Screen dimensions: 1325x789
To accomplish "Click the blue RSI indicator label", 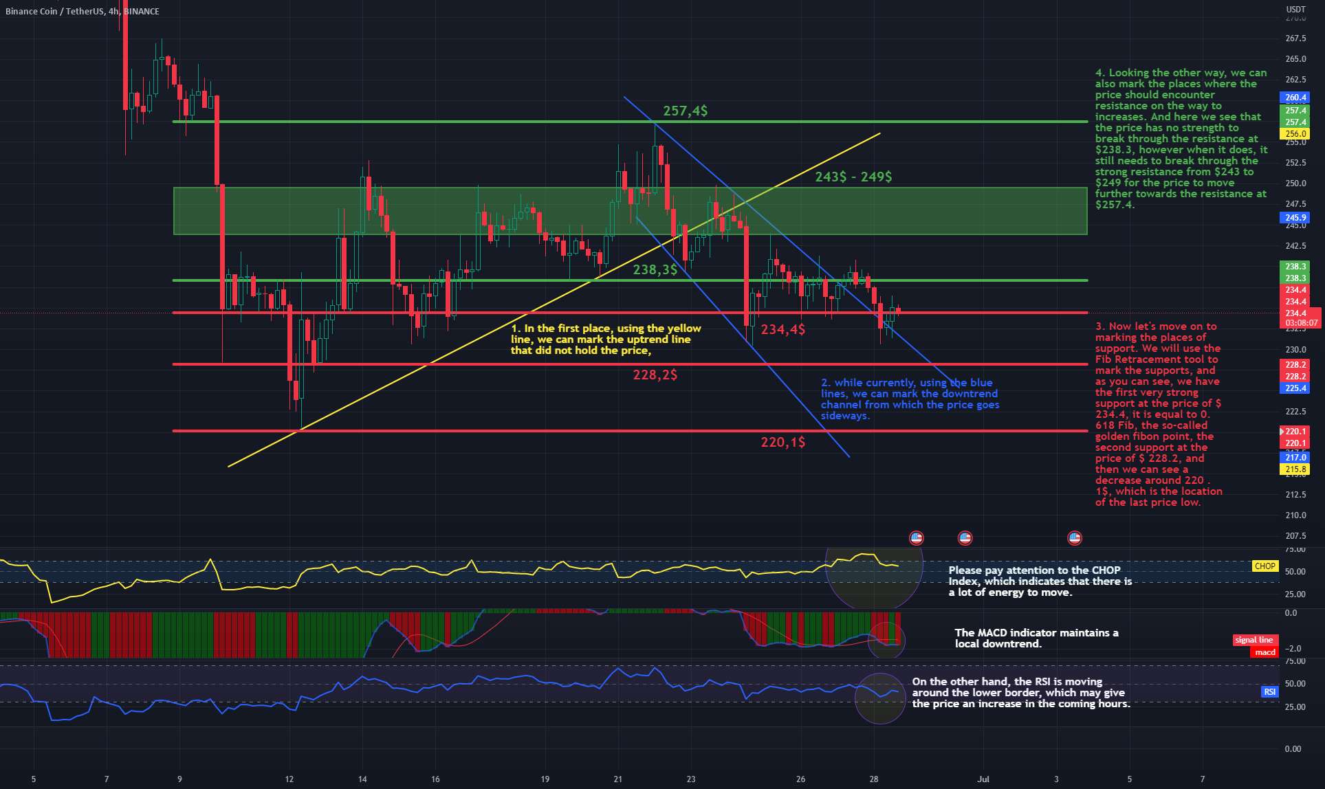I will [x=1269, y=691].
